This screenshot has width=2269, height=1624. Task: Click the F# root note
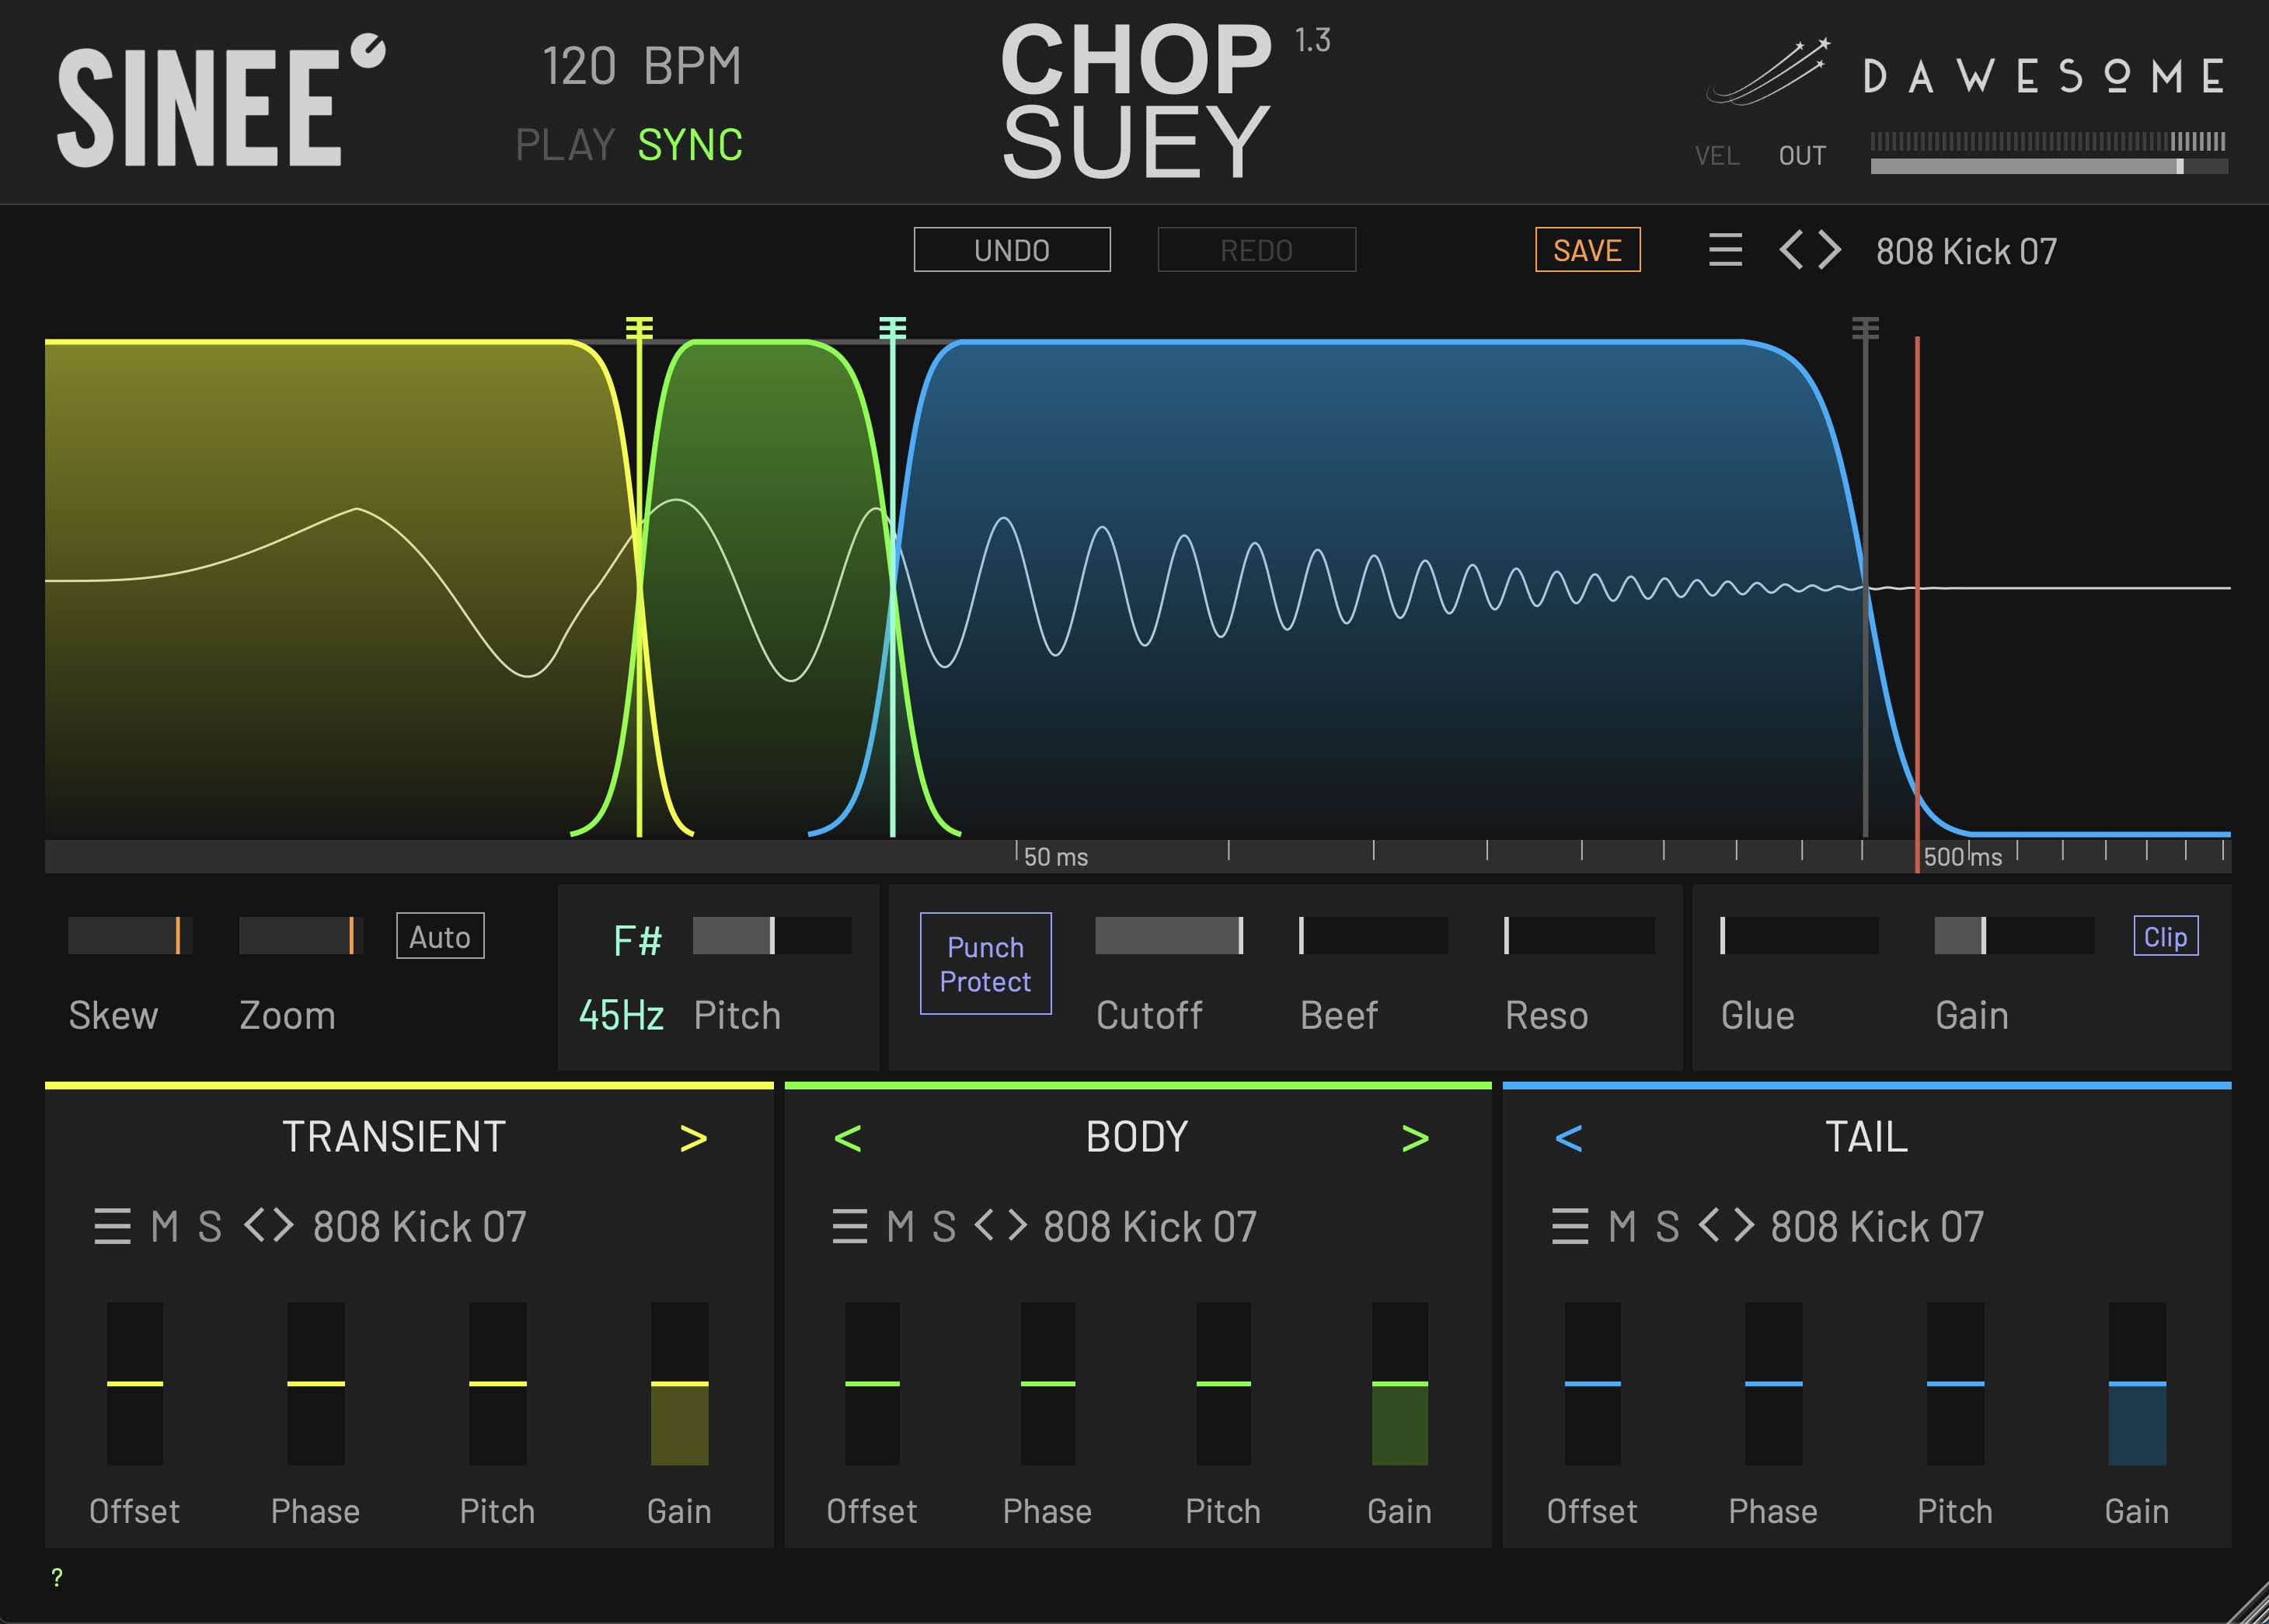point(637,940)
